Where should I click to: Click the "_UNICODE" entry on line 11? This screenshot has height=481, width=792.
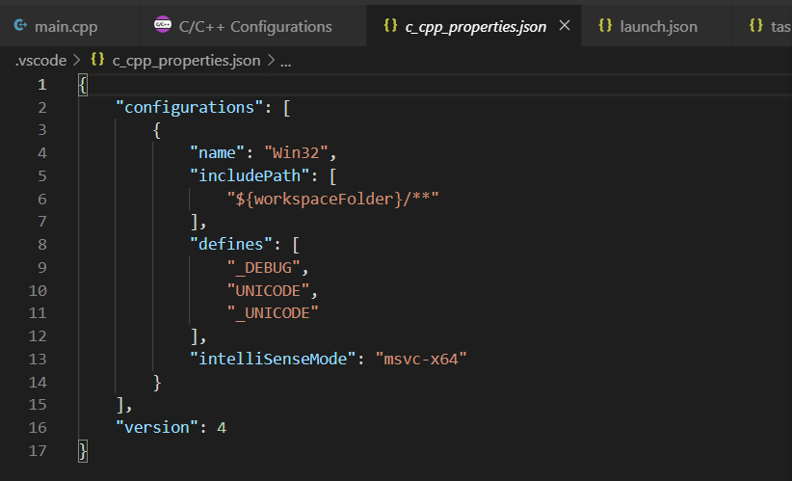point(273,313)
